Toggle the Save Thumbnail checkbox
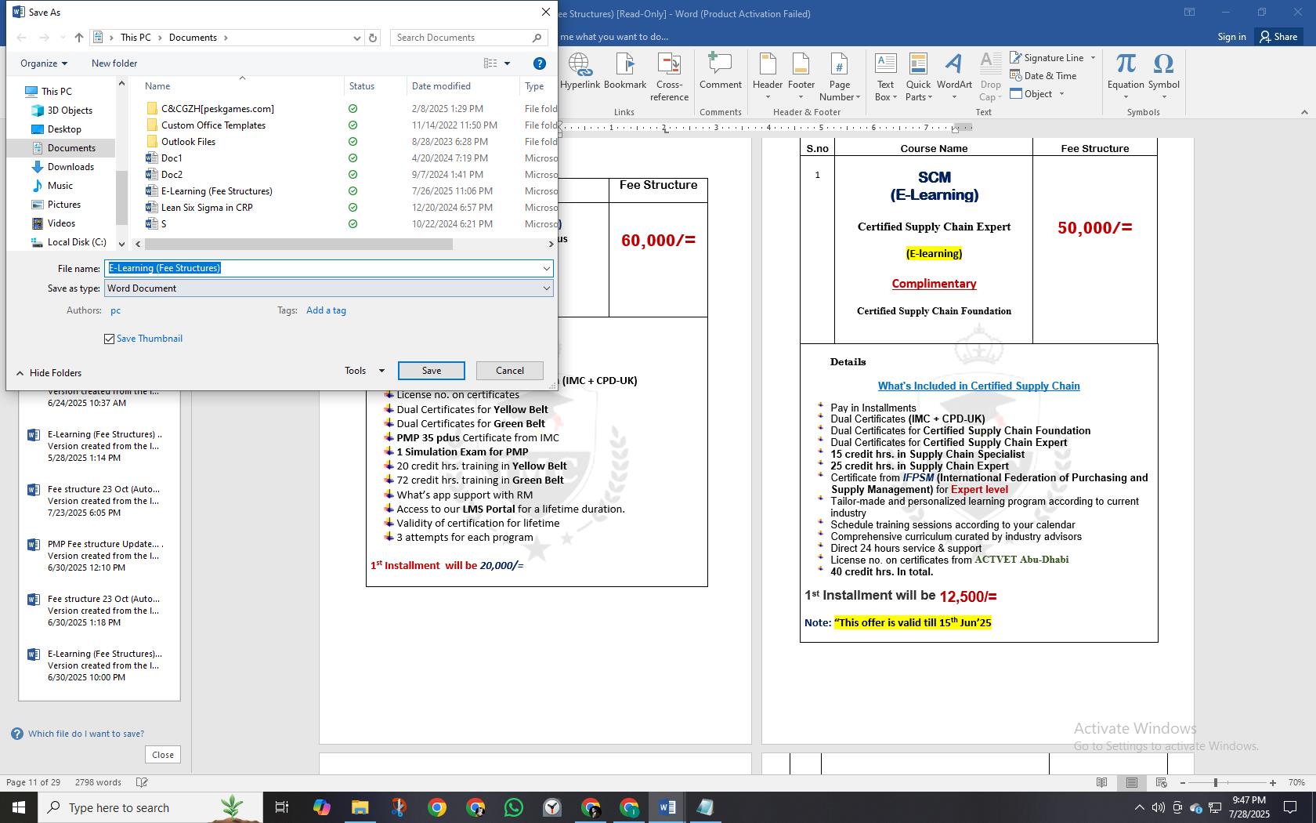1316x823 pixels. click(109, 339)
